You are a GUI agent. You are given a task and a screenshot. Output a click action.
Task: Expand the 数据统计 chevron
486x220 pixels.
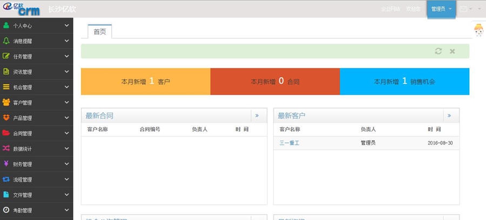pyautogui.click(x=66, y=148)
